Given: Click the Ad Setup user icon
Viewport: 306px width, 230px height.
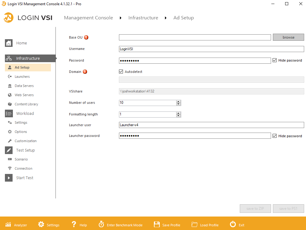Looking at the screenshot, I should pyautogui.click(x=10, y=67).
